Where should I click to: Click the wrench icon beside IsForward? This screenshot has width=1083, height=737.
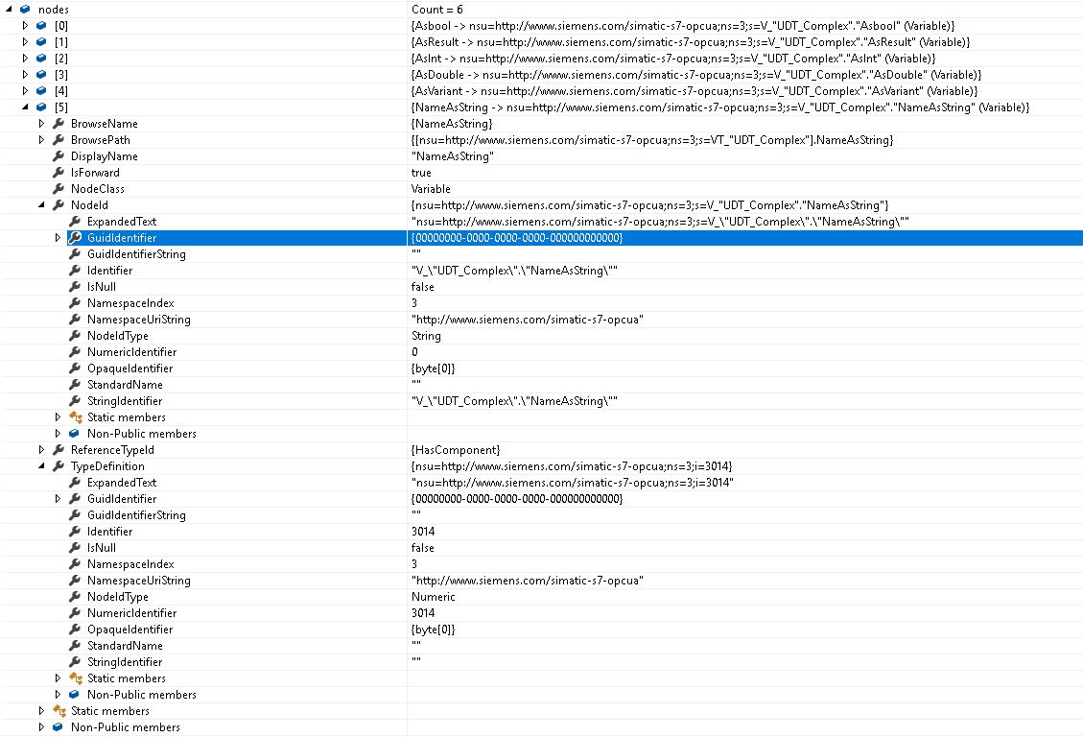pos(58,173)
